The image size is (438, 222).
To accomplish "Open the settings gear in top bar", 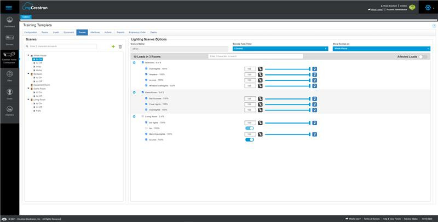I will point(428,8).
